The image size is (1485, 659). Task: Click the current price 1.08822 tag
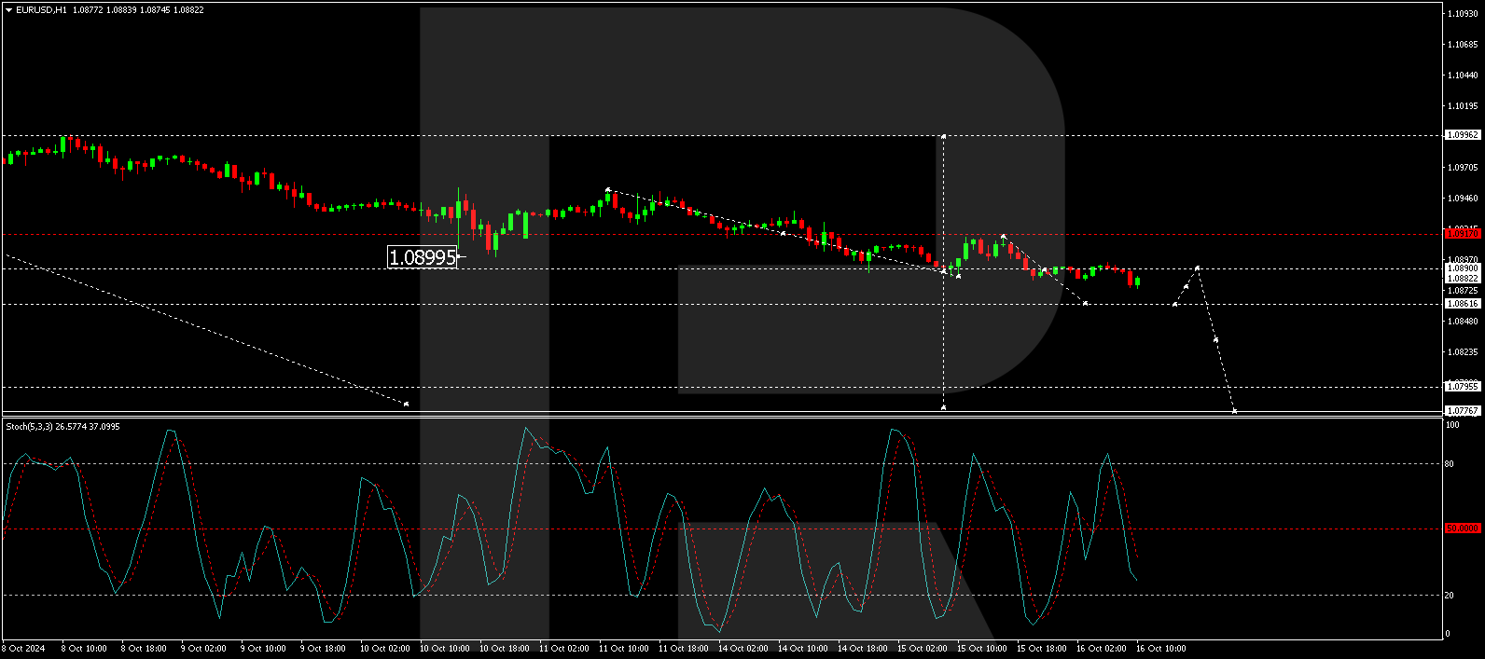pyautogui.click(x=1462, y=279)
